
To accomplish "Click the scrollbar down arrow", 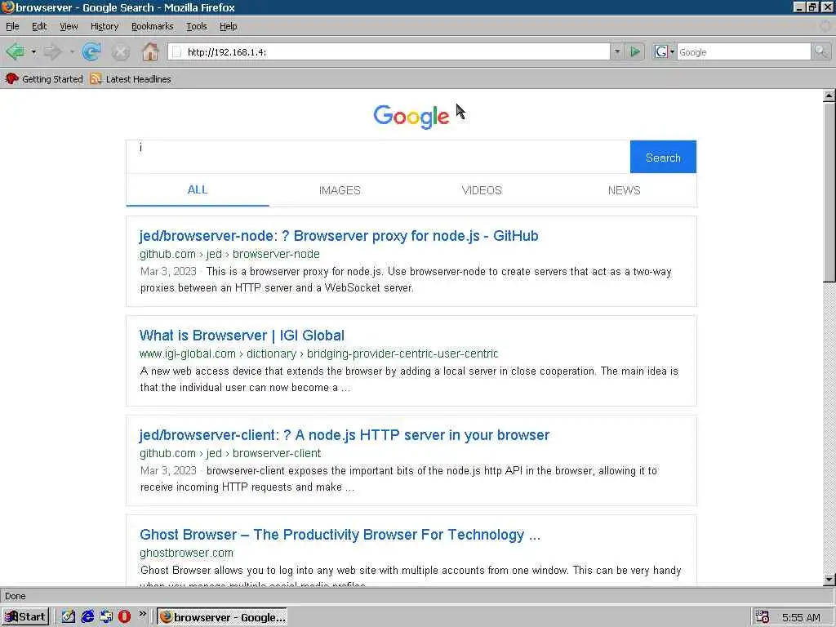I will pyautogui.click(x=829, y=579).
